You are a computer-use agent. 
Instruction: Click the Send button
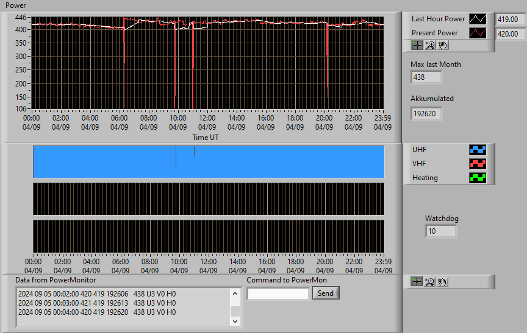pyautogui.click(x=326, y=293)
